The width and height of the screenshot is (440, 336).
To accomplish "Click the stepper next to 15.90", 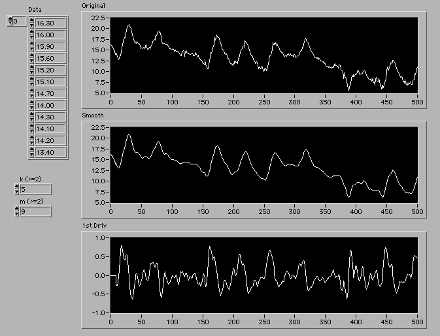I will click(32, 46).
